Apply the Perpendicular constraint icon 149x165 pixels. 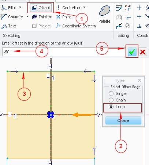click(139, 26)
